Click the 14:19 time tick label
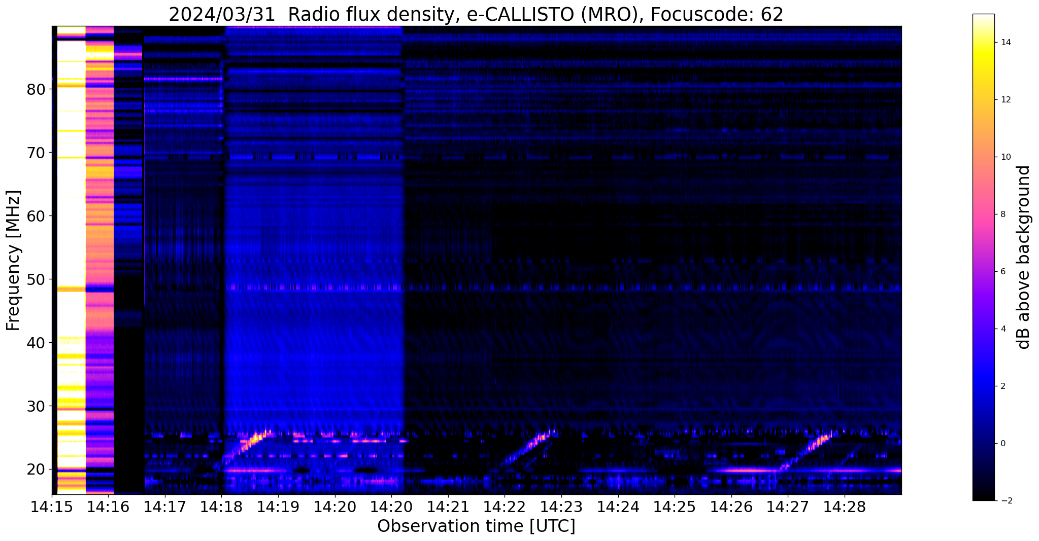 tap(278, 507)
